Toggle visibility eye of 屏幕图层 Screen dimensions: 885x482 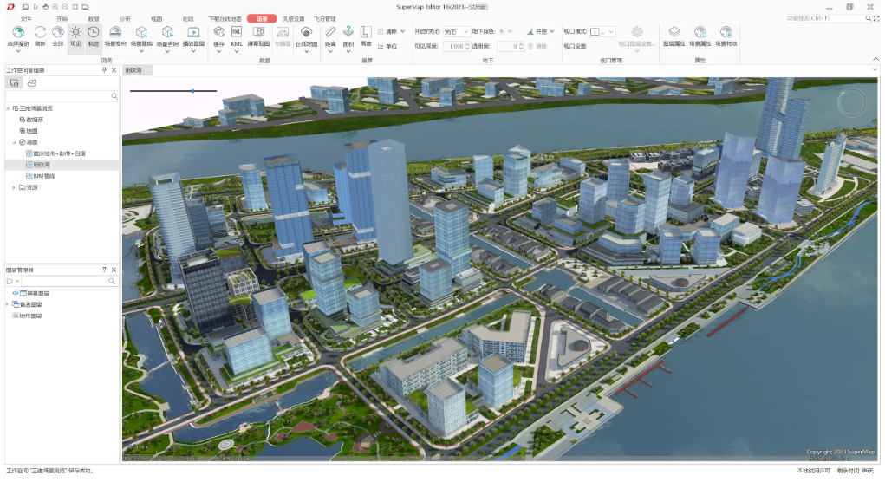[x=16, y=294]
